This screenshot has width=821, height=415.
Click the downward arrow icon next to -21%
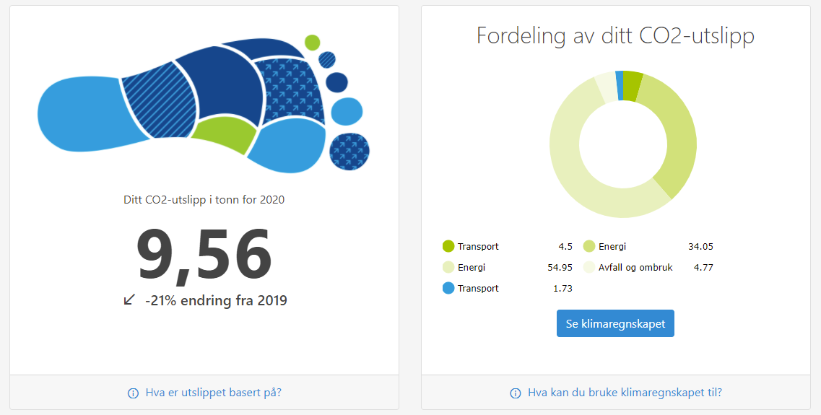(x=130, y=300)
